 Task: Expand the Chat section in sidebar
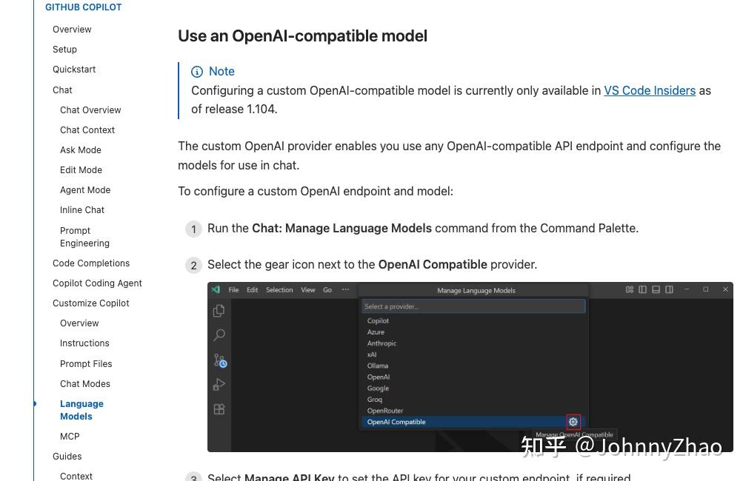[x=62, y=90]
